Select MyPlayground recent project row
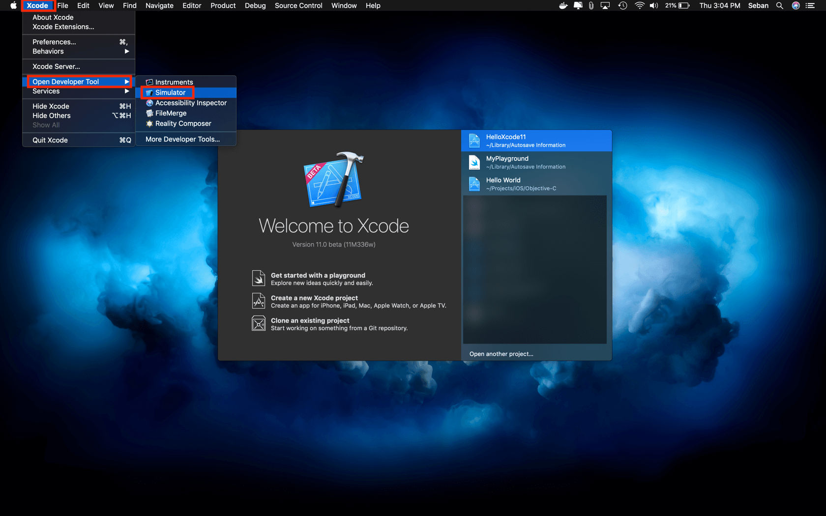The width and height of the screenshot is (826, 516). [536, 162]
